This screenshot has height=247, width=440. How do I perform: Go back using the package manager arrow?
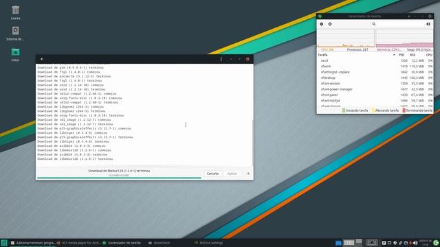(42, 59)
